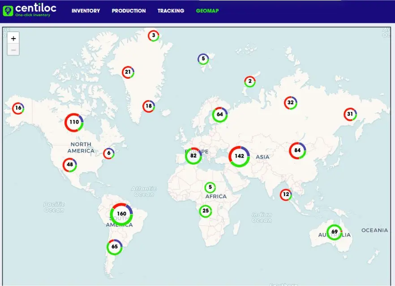Click the 160 cluster in South America
This screenshot has height=286, width=395.
pyautogui.click(x=121, y=214)
